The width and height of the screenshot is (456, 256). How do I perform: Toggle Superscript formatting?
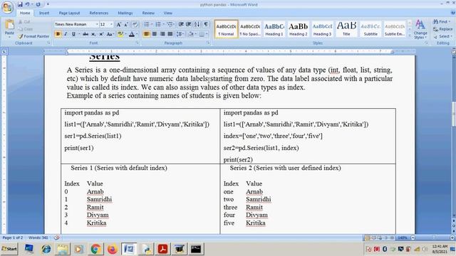tap(101, 34)
